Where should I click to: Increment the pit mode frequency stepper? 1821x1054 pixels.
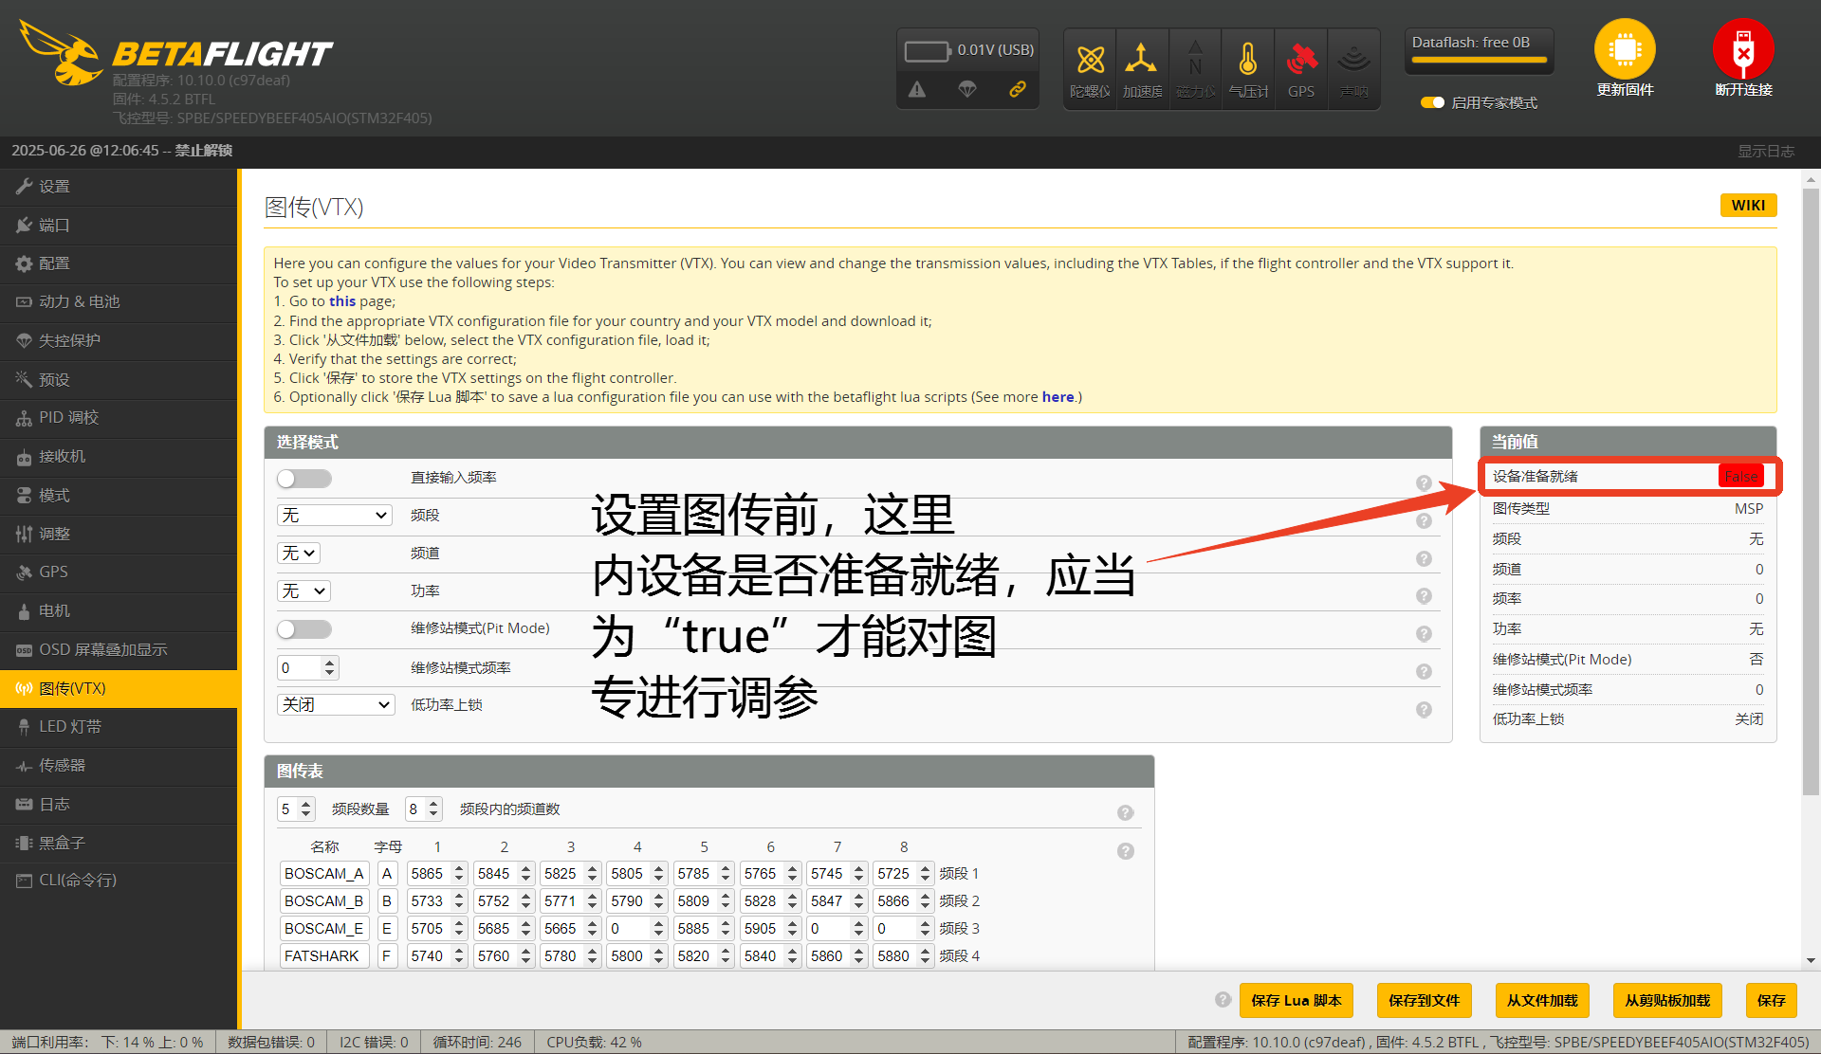click(329, 663)
